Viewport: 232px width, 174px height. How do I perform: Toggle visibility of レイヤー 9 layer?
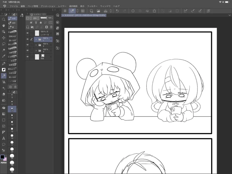point(28,33)
